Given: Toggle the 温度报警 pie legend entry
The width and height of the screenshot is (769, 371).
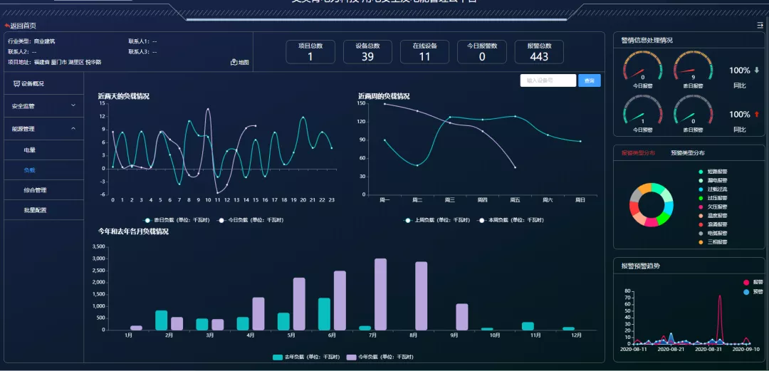Looking at the screenshot, I should point(713,216).
